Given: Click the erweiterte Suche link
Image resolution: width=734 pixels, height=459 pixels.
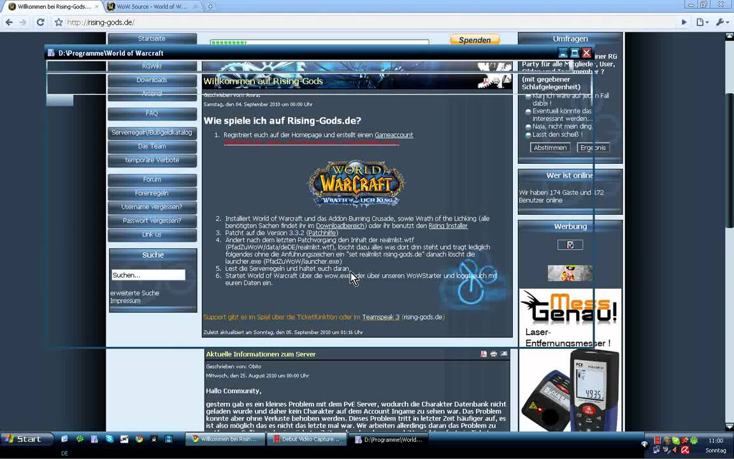Looking at the screenshot, I should (x=134, y=293).
